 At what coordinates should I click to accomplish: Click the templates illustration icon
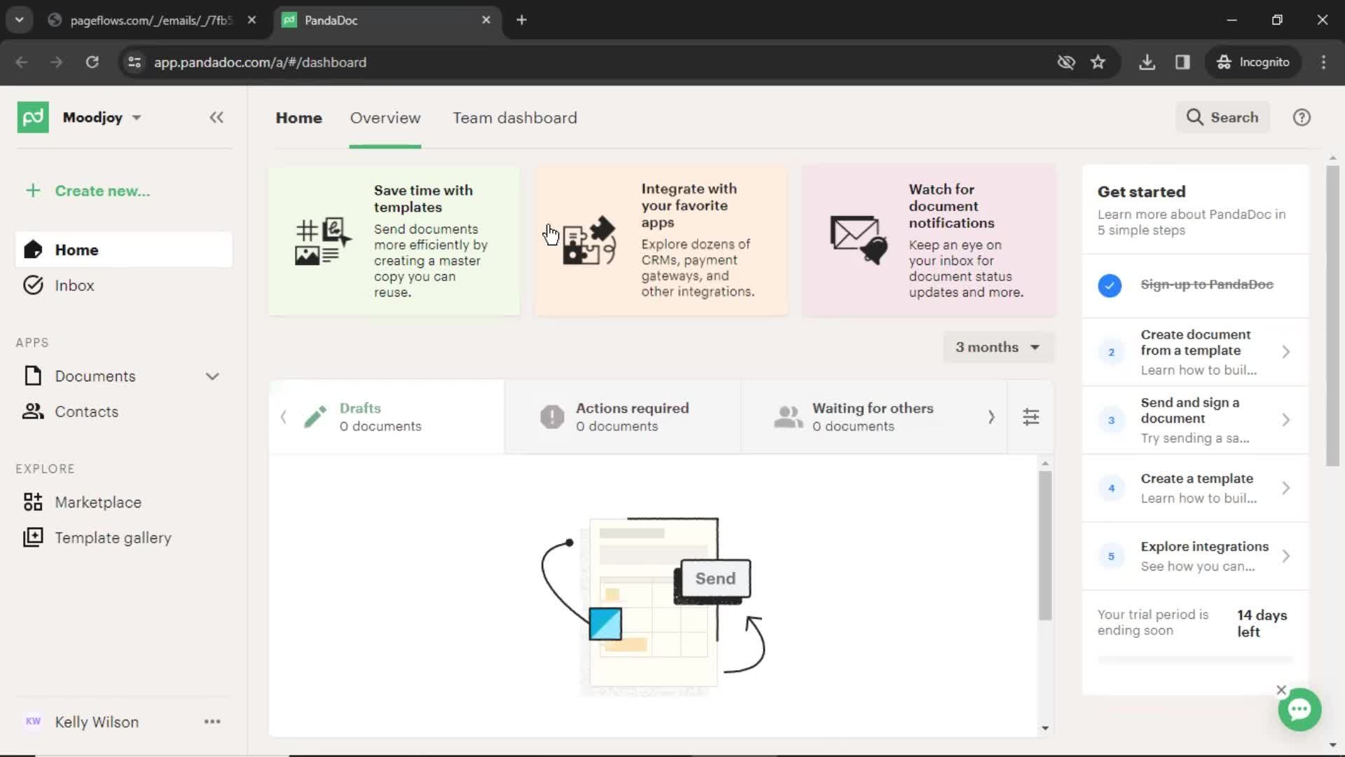tap(323, 241)
